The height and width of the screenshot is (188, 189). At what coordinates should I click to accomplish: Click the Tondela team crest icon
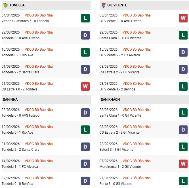click(x=5, y=5)
